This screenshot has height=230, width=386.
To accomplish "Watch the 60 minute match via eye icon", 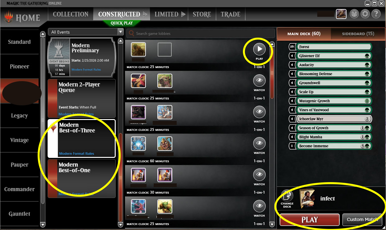I will [x=259, y=143].
